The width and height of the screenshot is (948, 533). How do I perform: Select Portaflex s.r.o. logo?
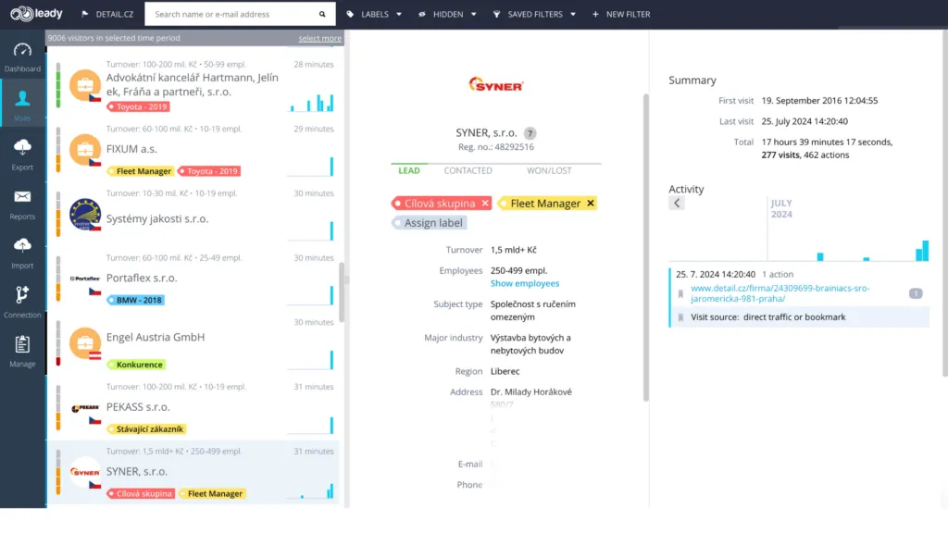pyautogui.click(x=85, y=279)
